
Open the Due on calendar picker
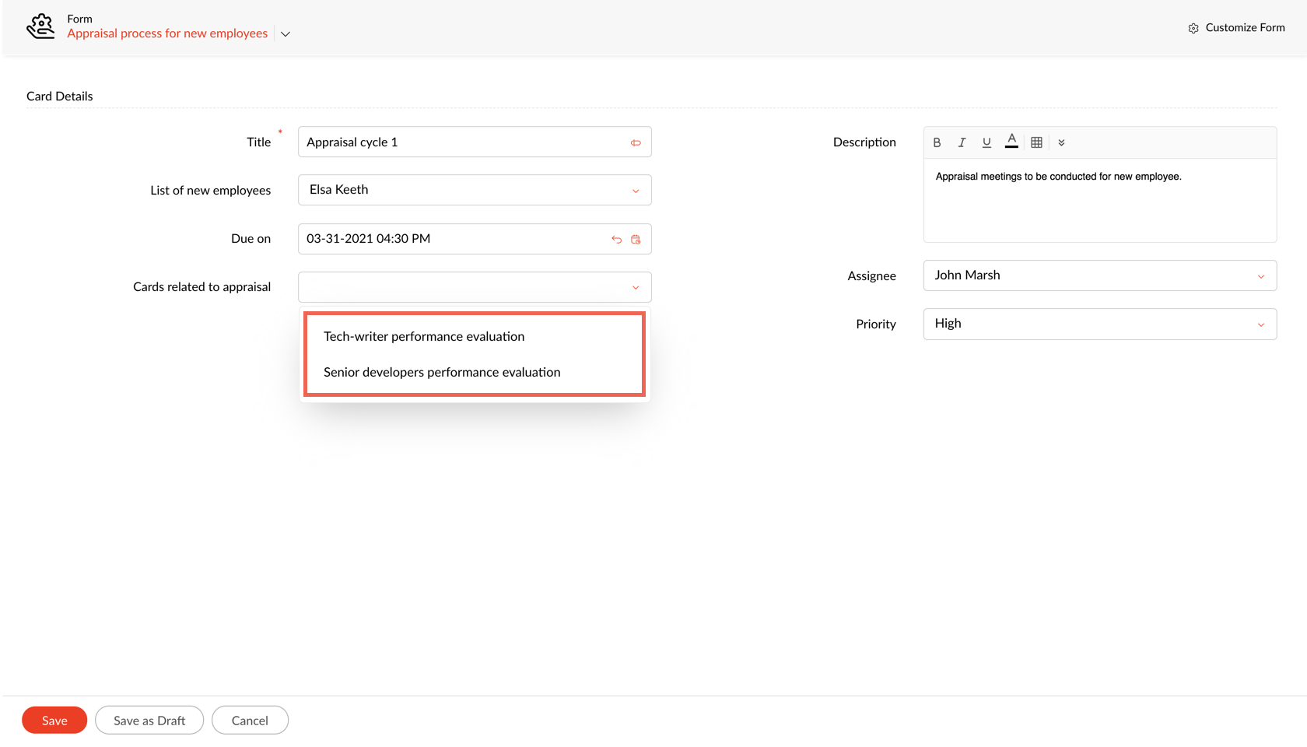click(636, 240)
